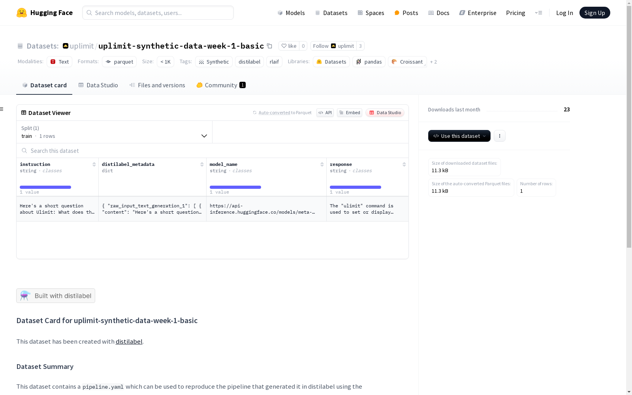
Task: Click the uplimit organization avatar
Action: tap(66, 46)
